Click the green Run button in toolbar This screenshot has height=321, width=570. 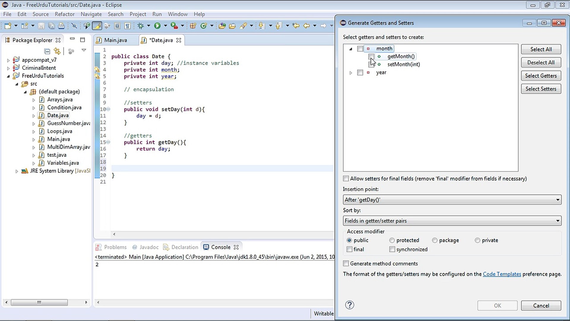(x=157, y=26)
